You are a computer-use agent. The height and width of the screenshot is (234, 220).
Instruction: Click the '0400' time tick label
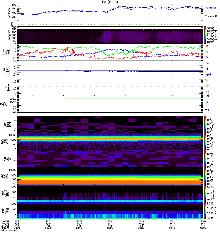pyautogui.click(x=17, y=228)
